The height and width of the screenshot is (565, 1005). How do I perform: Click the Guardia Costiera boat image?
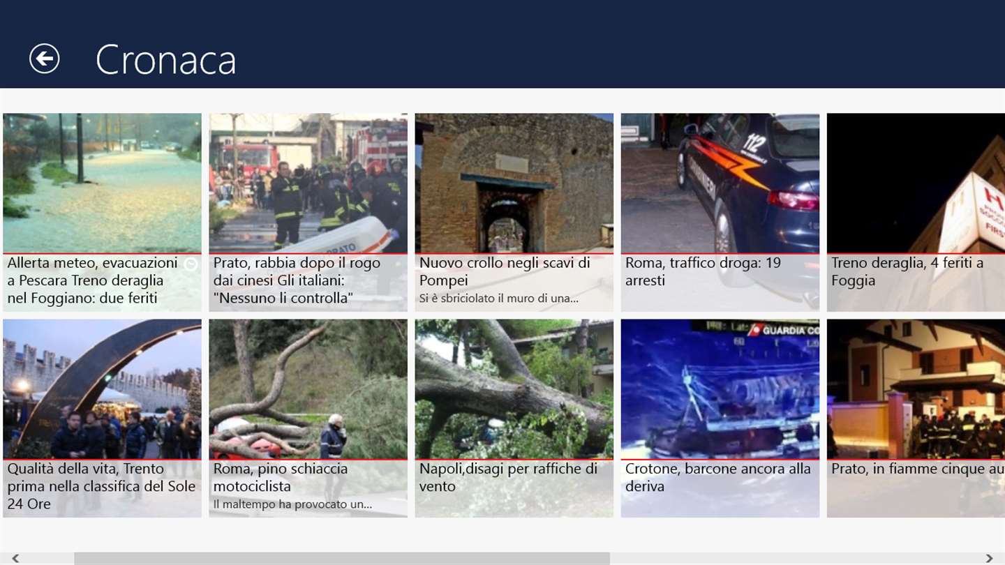coord(720,389)
